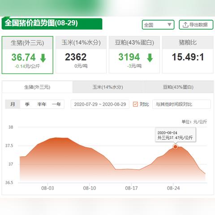Select the 季 time range

pos(27,104)
